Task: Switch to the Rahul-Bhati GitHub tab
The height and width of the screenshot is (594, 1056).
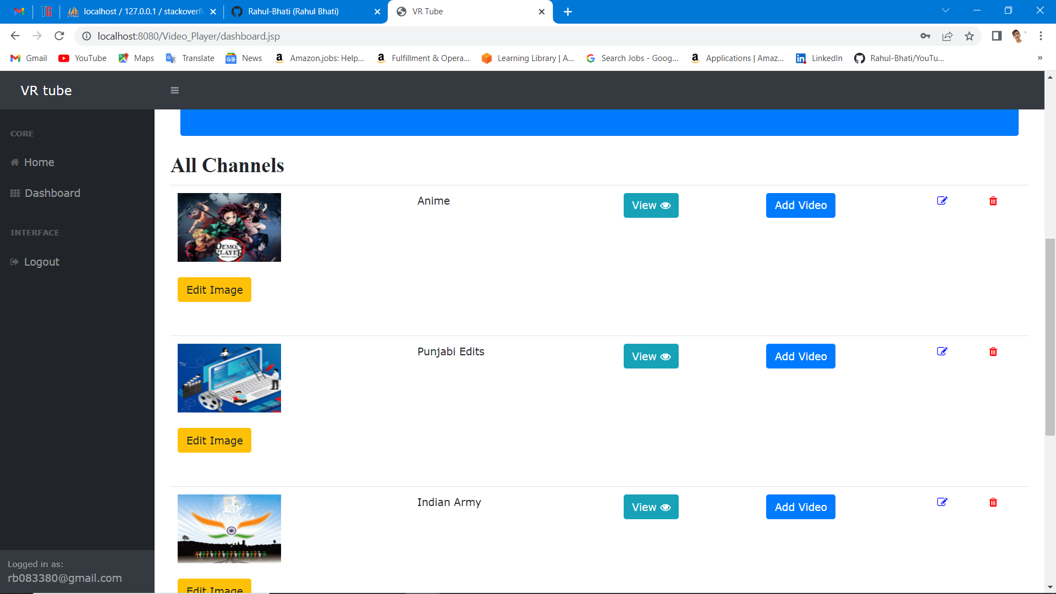Action: [x=293, y=12]
